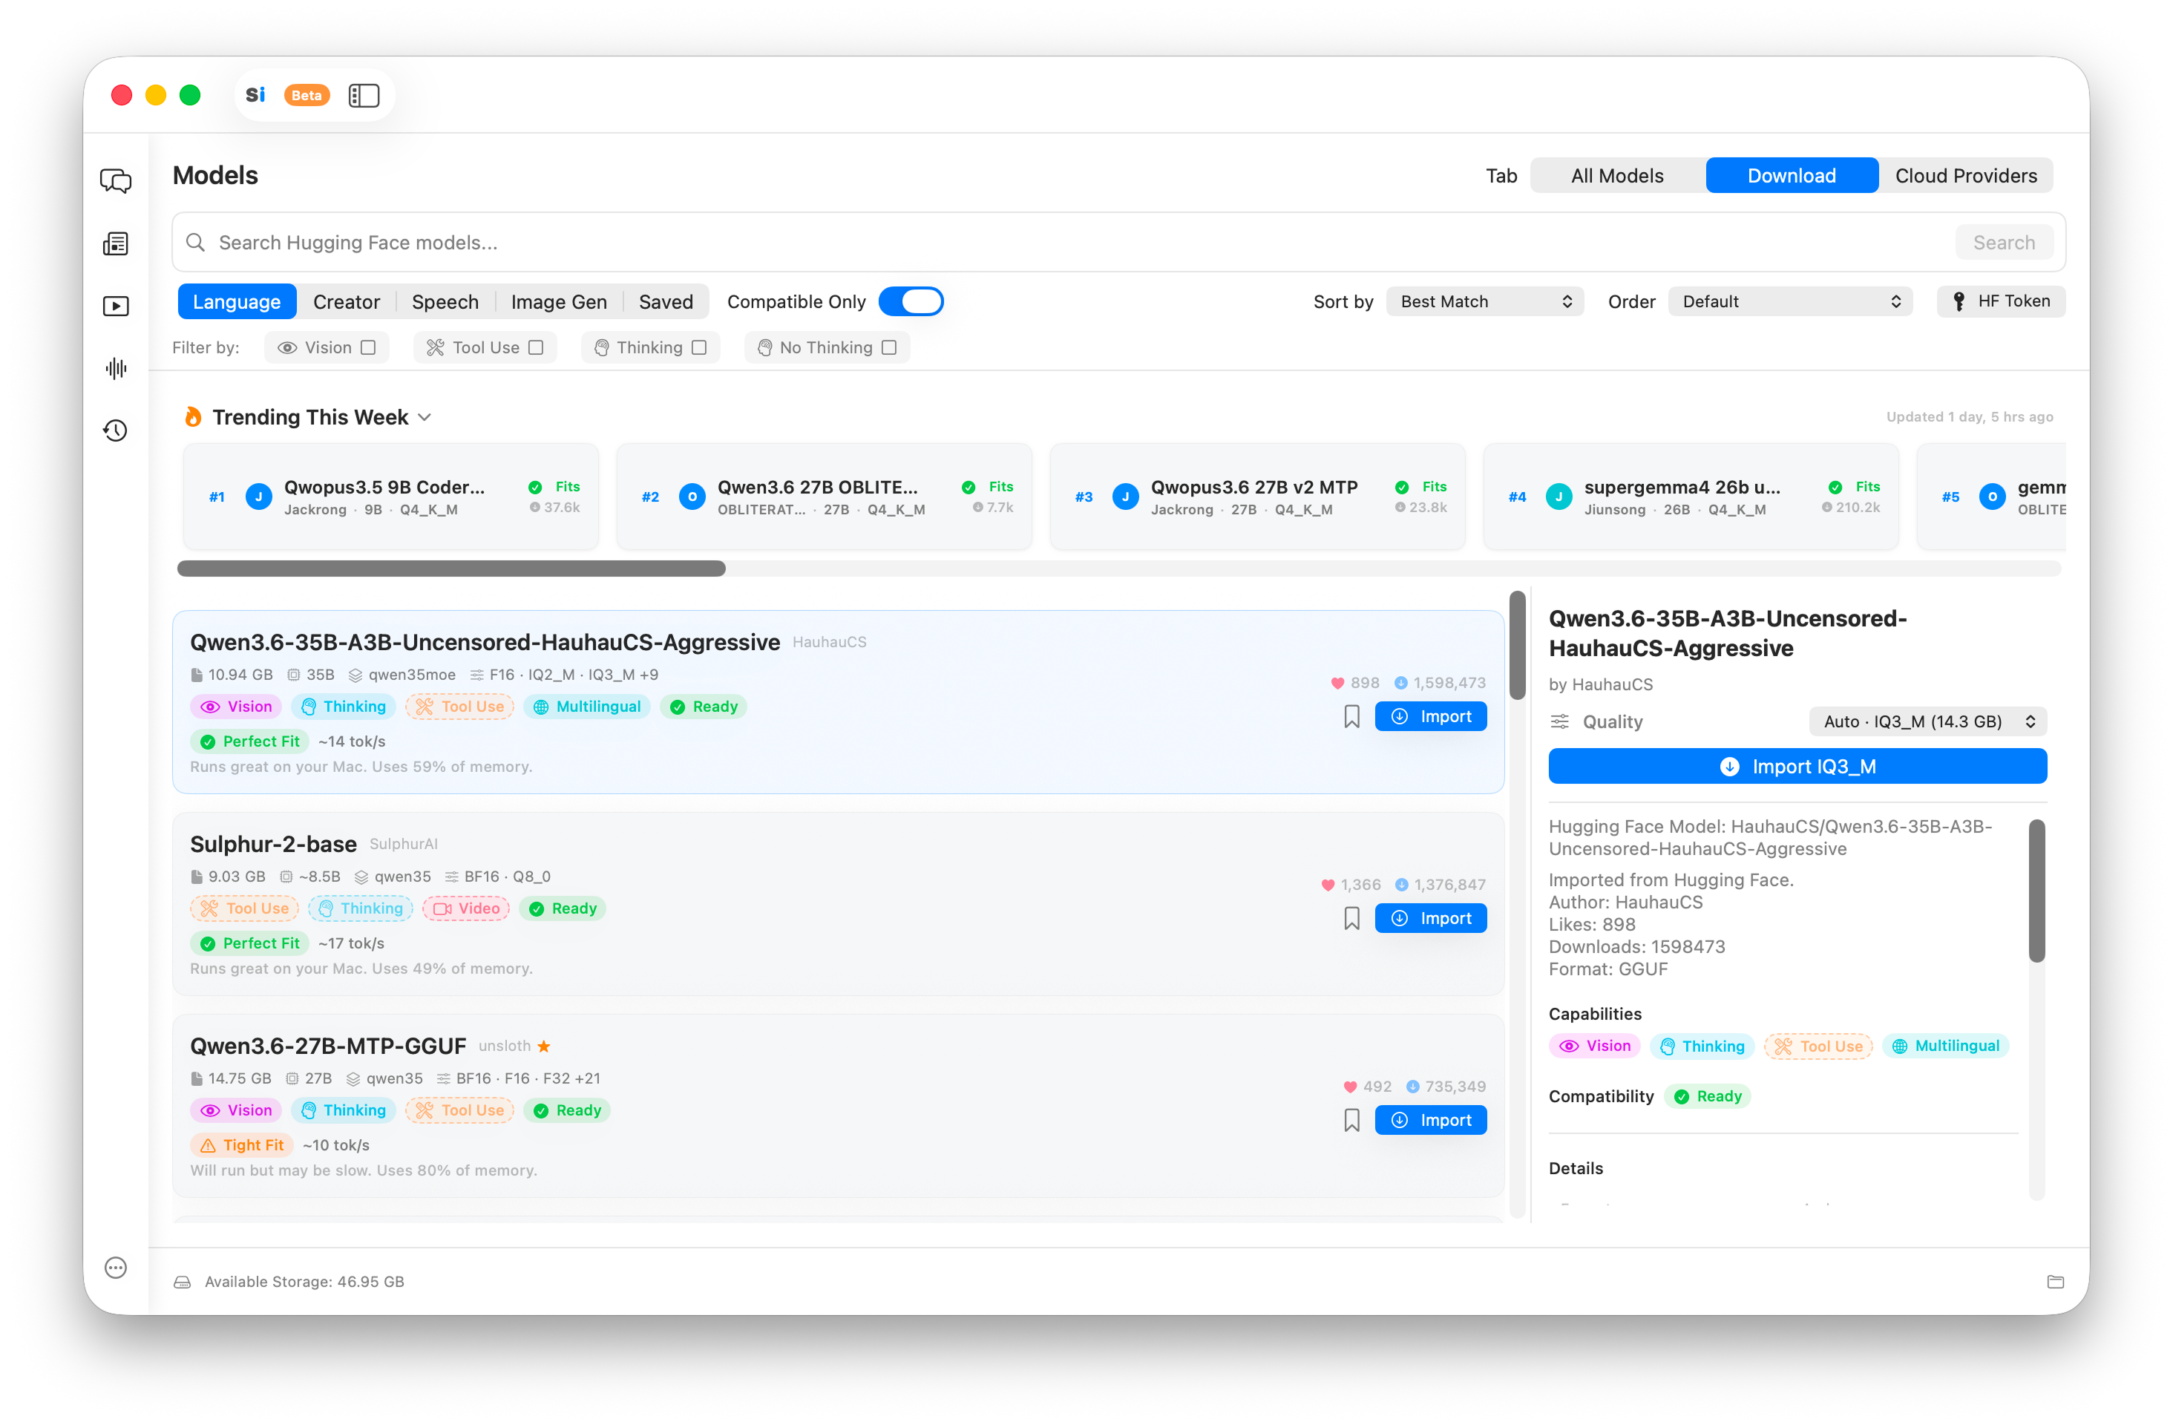Click the Si app logo
Screen dimensions: 2173x1425
255,95
